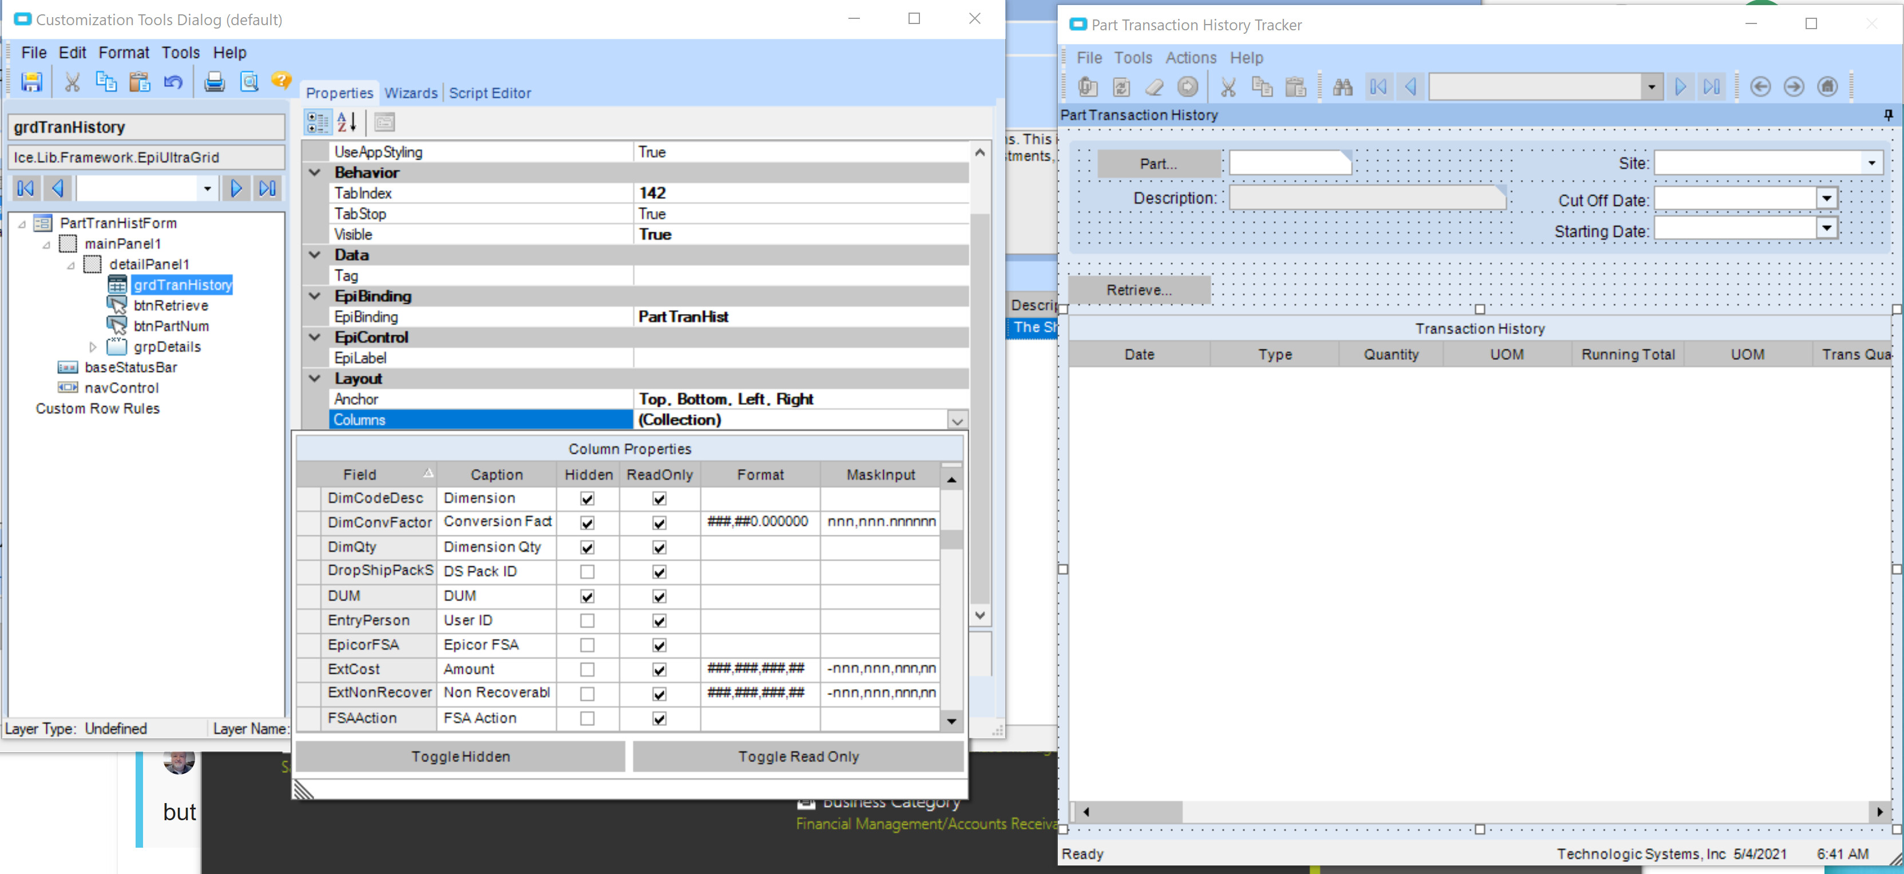Click the Copy icon in Customization Tools toolbar
1904x874 pixels.
point(106,81)
